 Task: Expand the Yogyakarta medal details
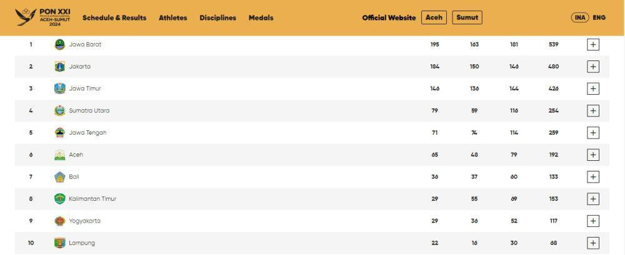pos(592,221)
